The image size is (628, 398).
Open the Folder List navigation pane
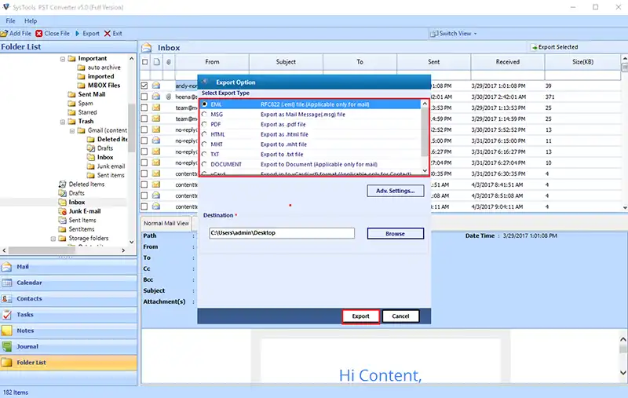click(68, 363)
